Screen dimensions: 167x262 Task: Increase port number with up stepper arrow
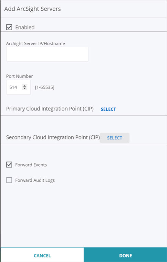pyautogui.click(x=24, y=86)
